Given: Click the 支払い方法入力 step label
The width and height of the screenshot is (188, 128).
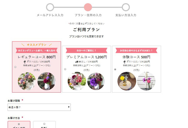Looking at the screenshot, I should [126, 15].
